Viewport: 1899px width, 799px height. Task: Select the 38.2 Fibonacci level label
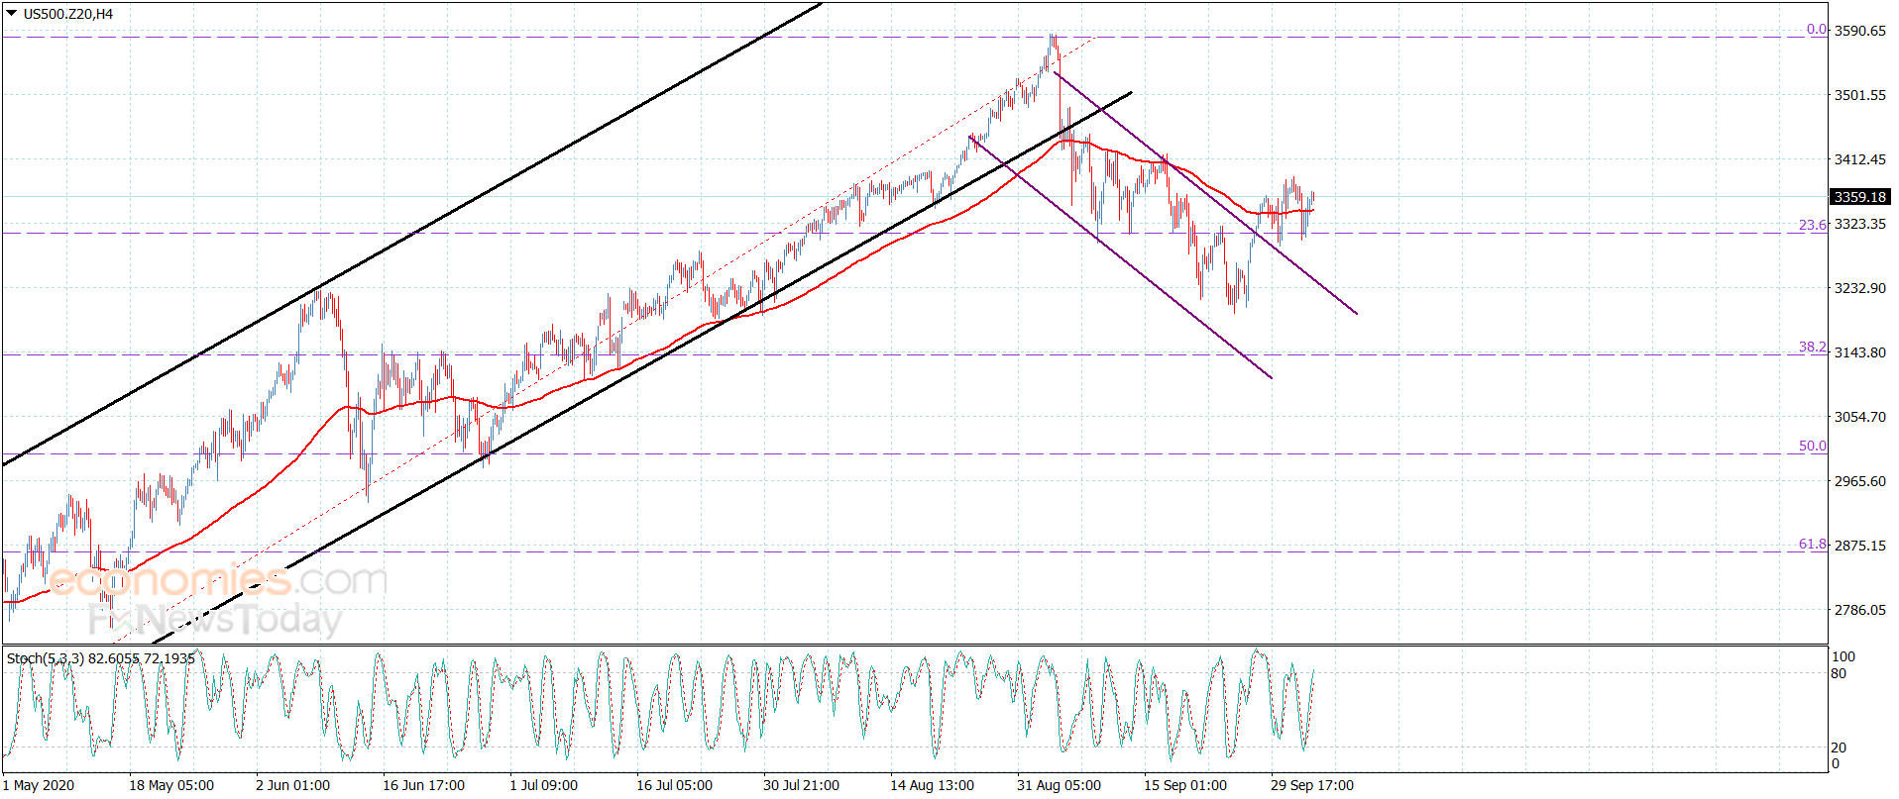click(x=1812, y=347)
